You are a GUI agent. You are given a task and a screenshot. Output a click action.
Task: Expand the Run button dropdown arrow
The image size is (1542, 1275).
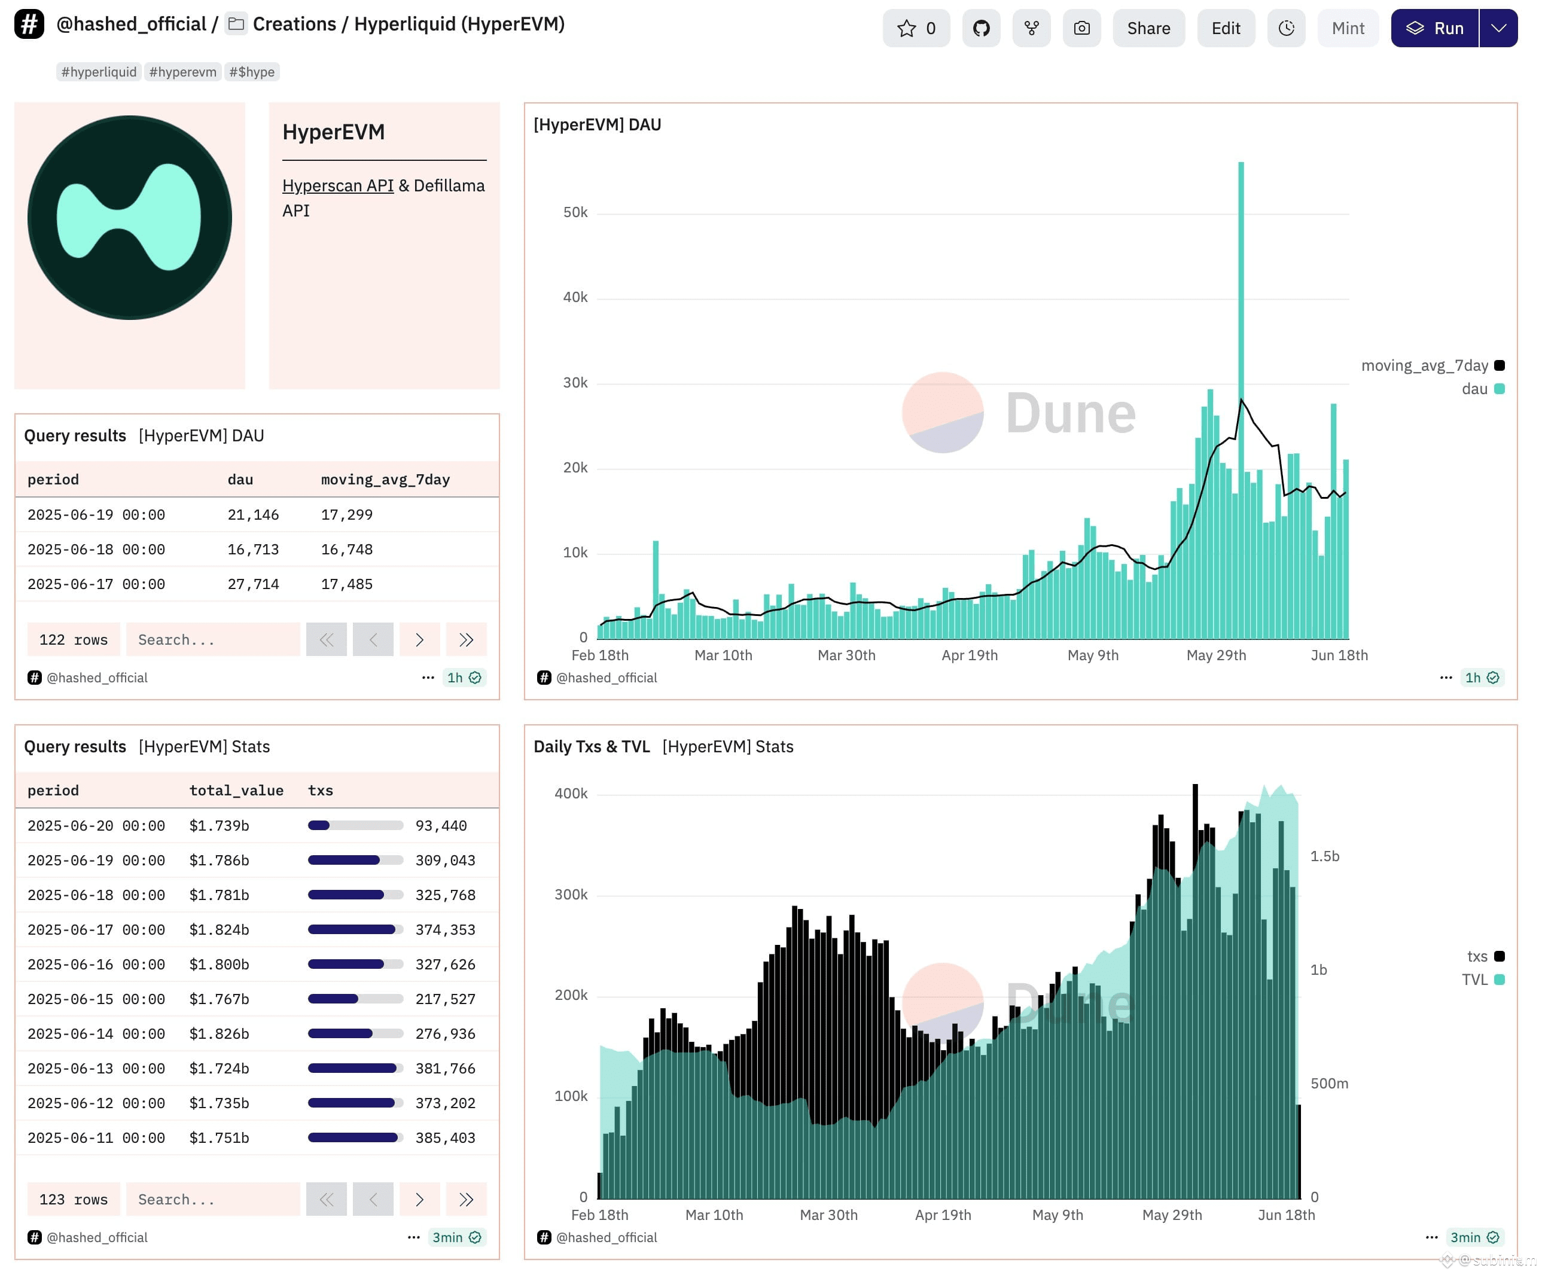[1498, 28]
